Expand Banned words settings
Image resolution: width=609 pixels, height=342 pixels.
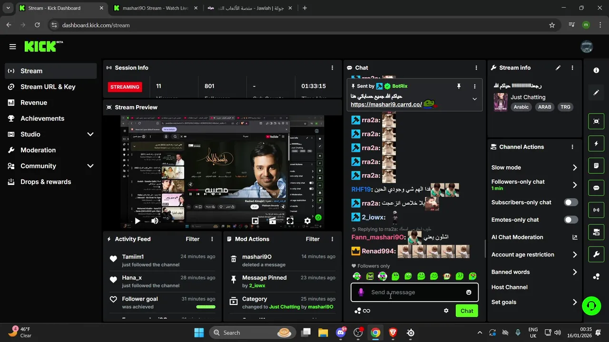click(x=575, y=272)
